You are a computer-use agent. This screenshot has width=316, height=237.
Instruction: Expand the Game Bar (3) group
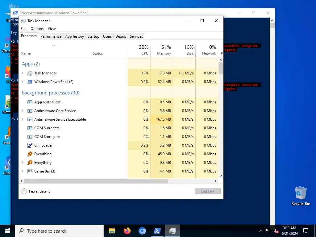23,171
